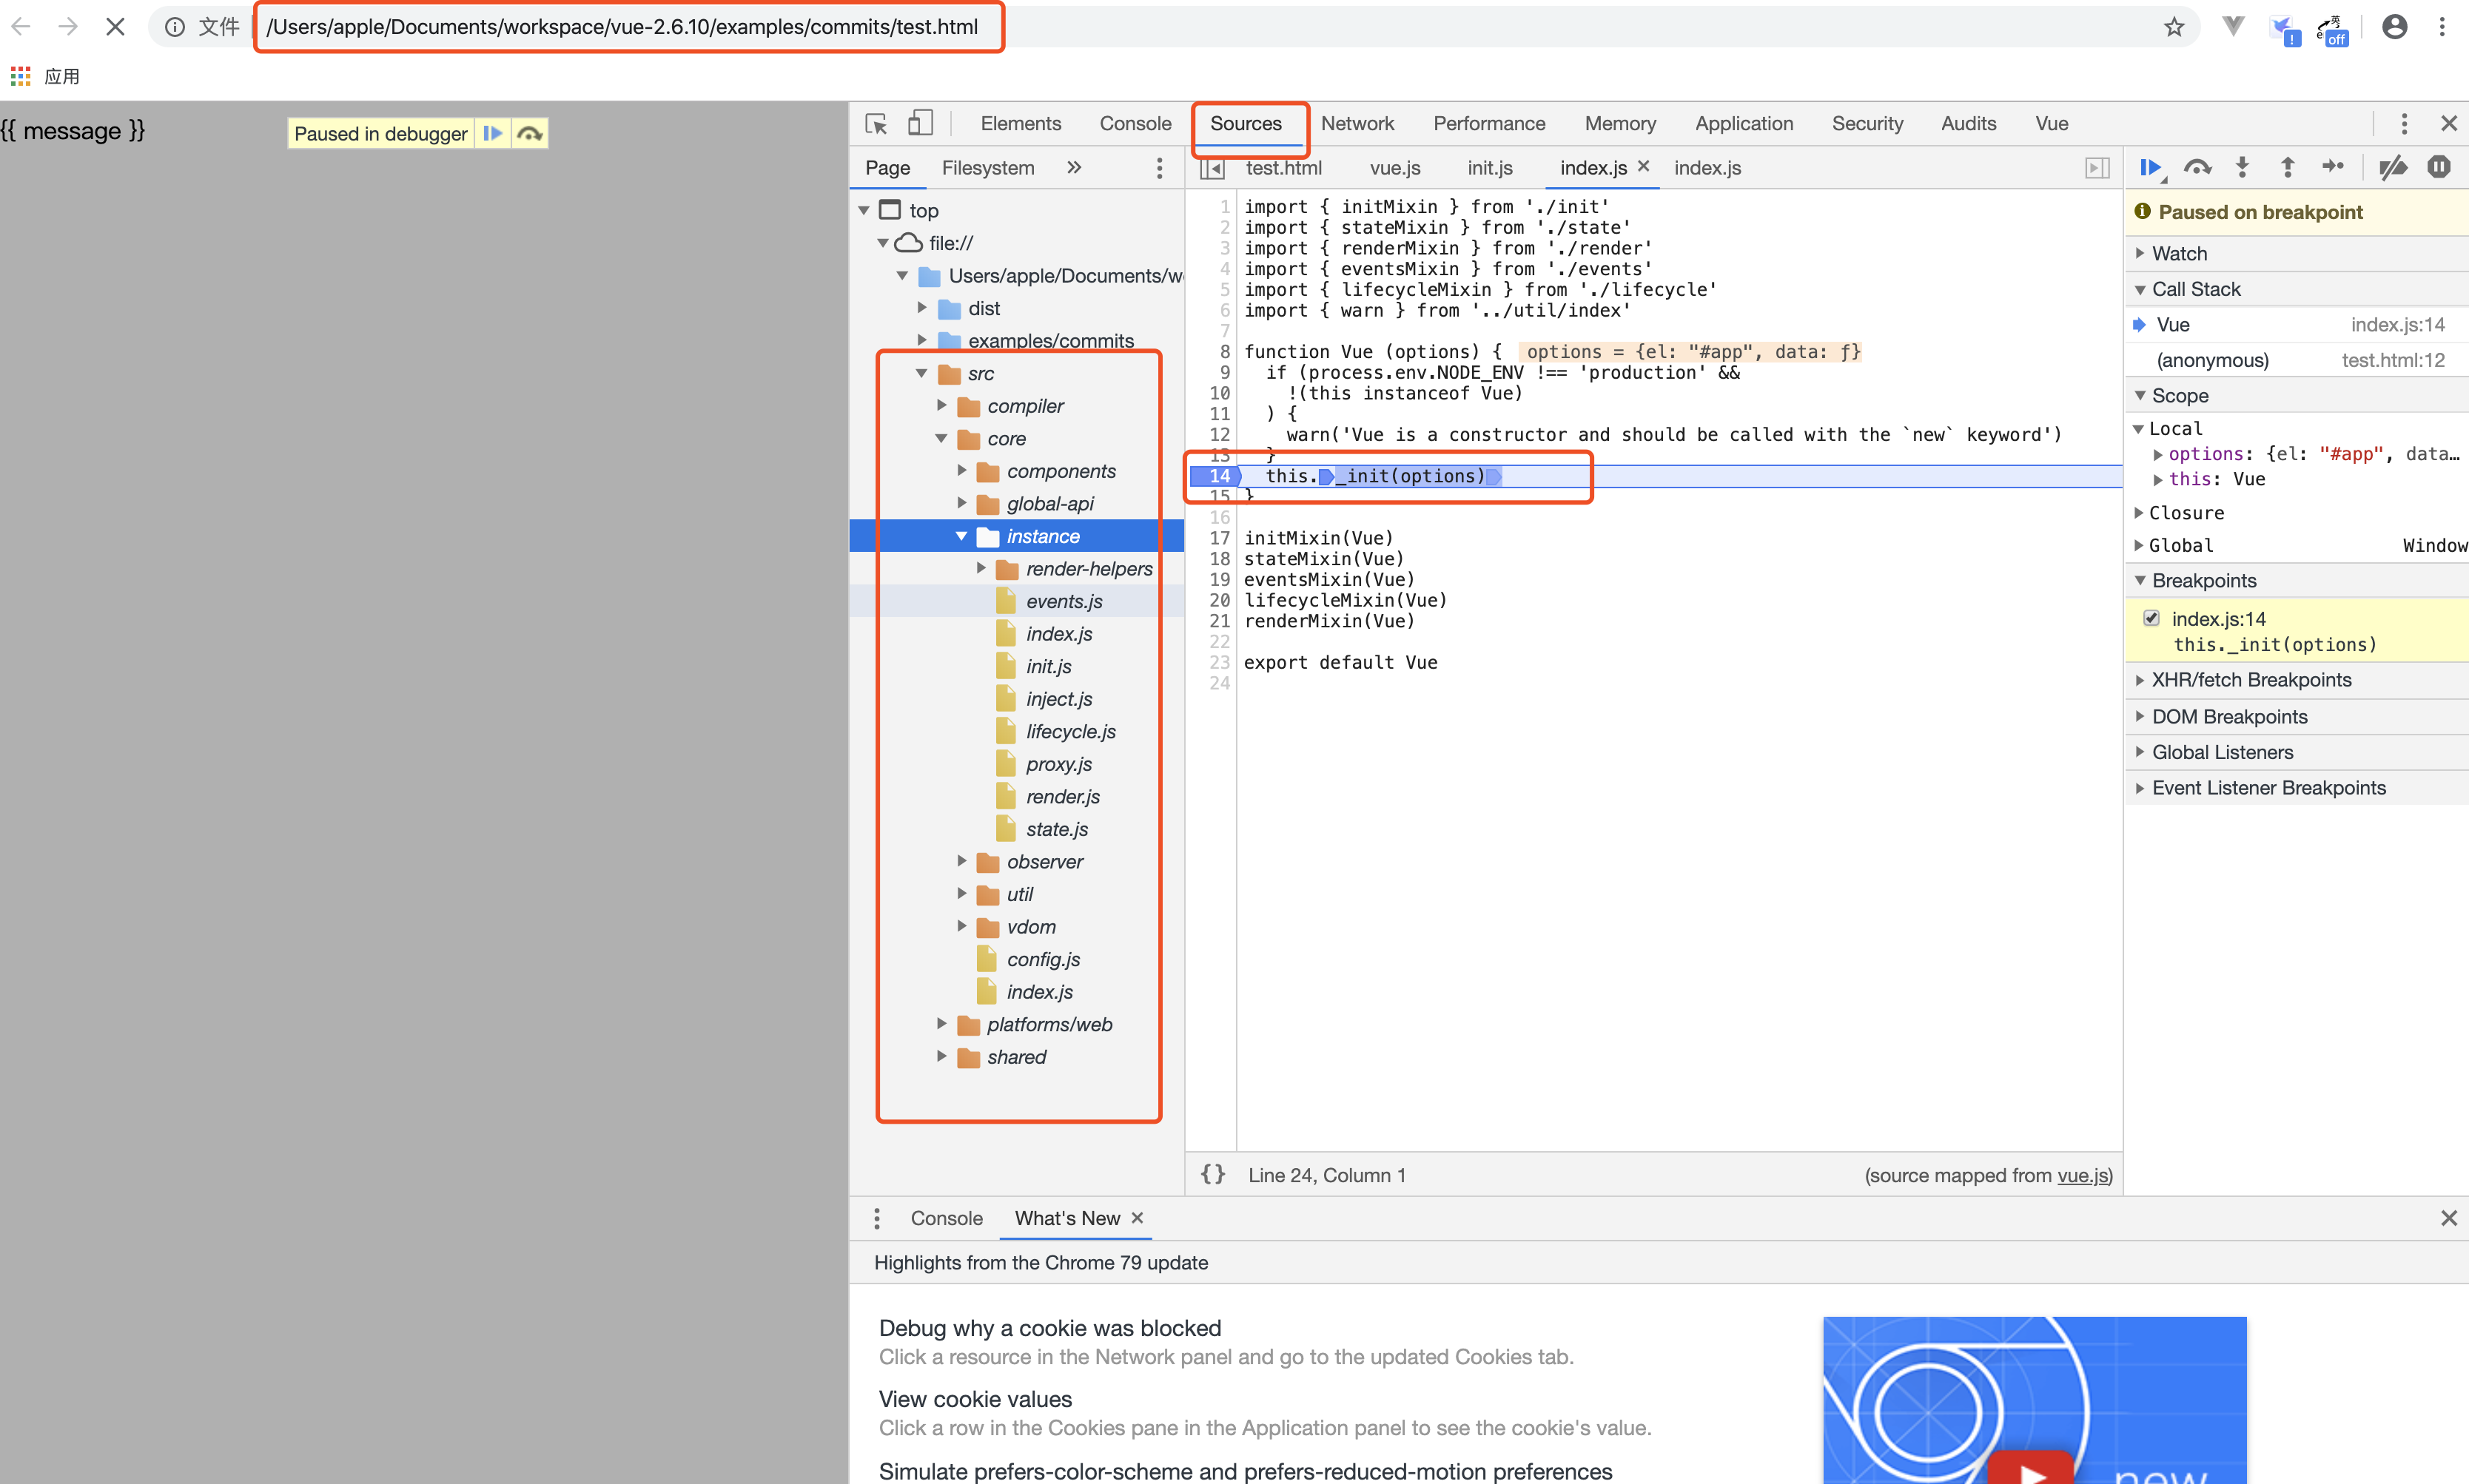Click Step into next function call icon
Image resolution: width=2469 pixels, height=1484 pixels.
click(x=2242, y=168)
